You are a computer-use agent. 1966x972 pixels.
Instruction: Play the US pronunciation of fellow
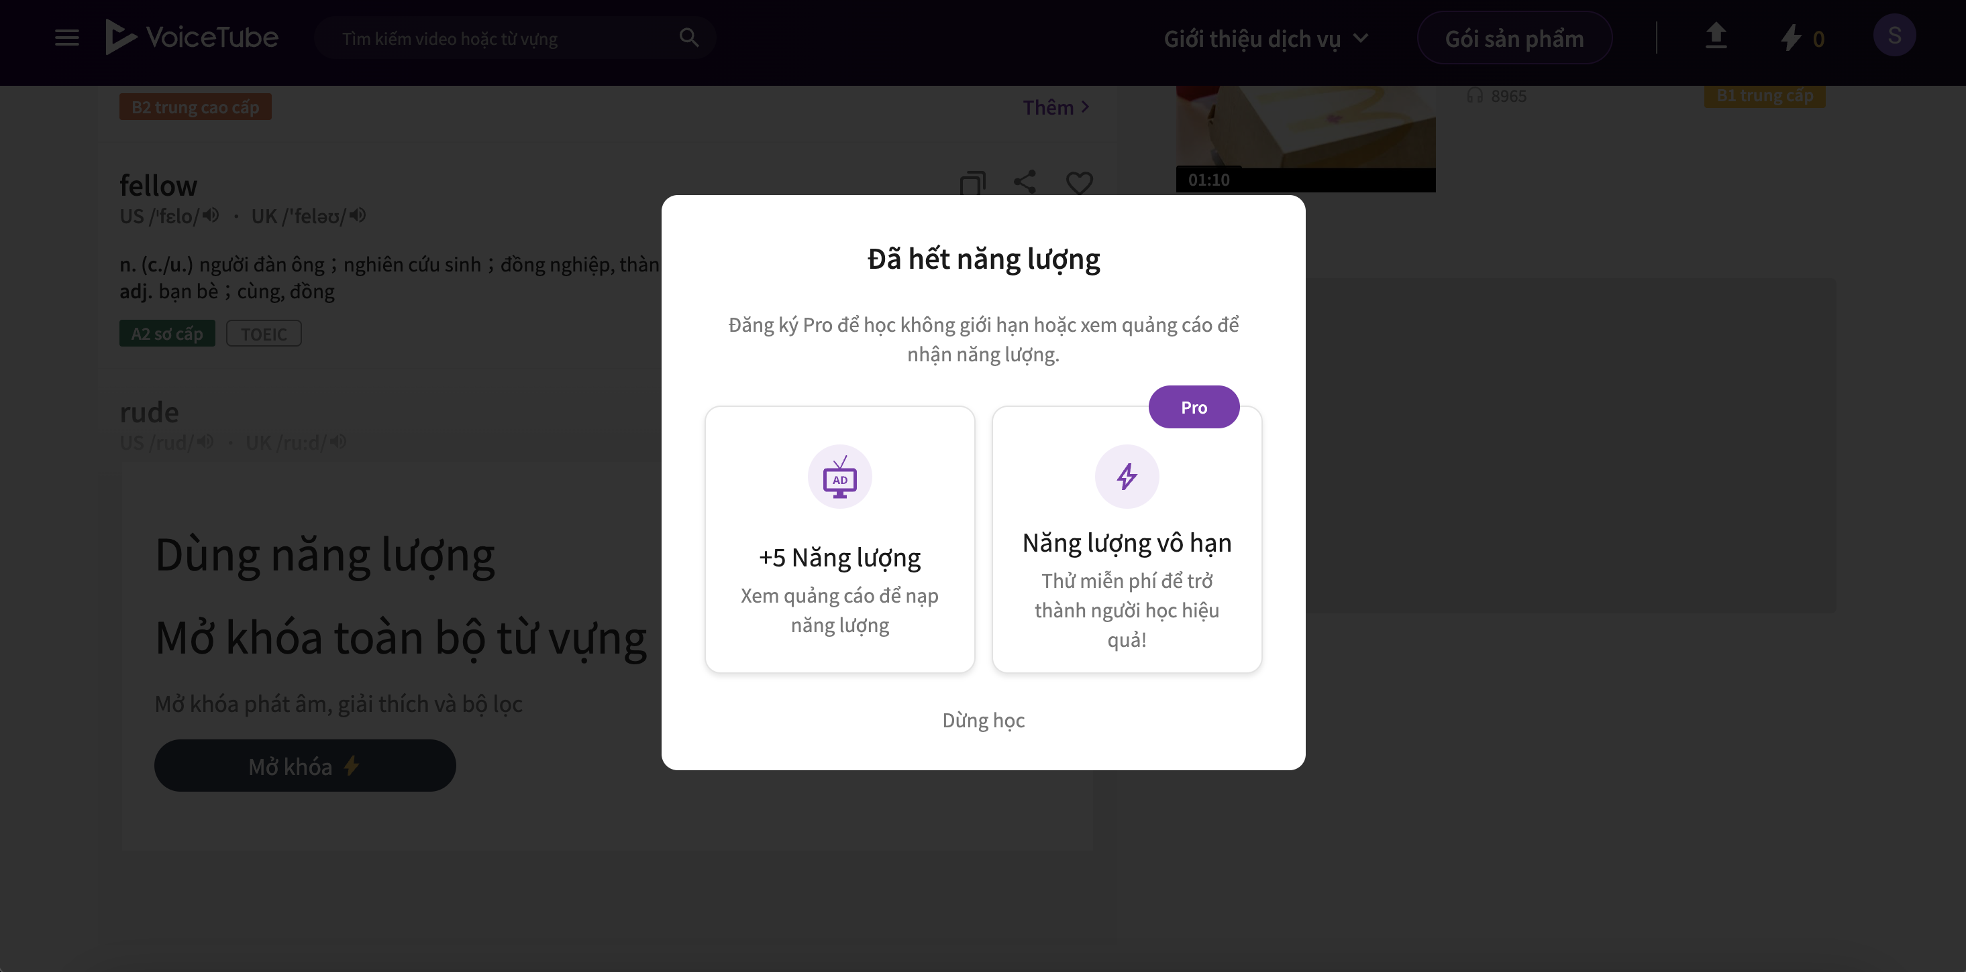click(211, 216)
